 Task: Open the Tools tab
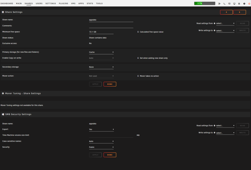click(x=99, y=4)
